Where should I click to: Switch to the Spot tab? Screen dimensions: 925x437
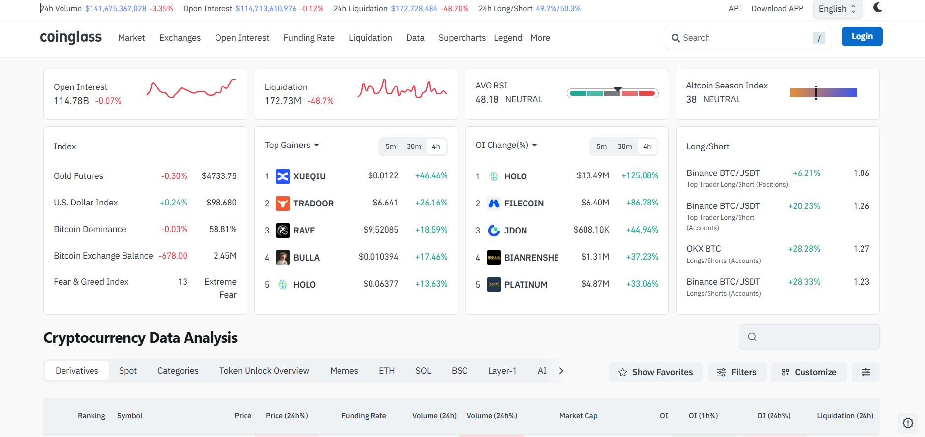pos(128,371)
